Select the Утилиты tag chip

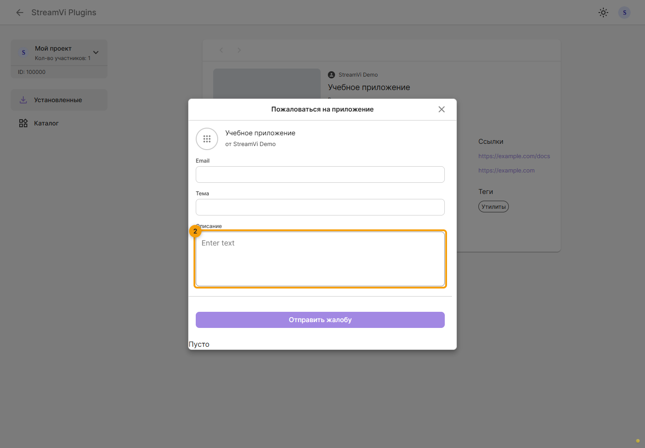[494, 207]
